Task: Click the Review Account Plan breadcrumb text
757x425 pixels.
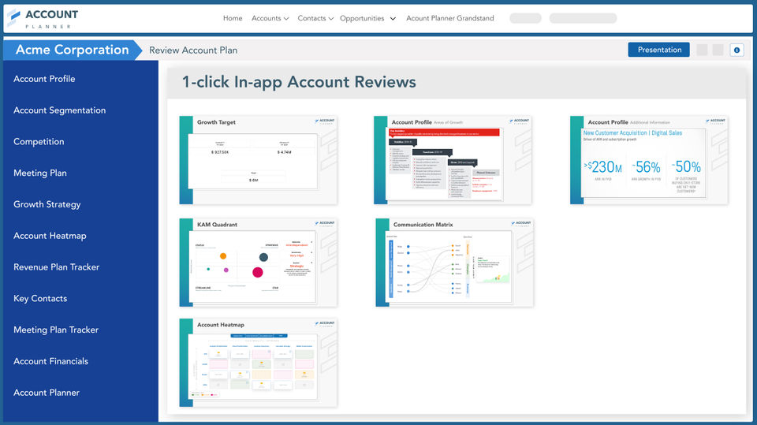Action: 193,50
